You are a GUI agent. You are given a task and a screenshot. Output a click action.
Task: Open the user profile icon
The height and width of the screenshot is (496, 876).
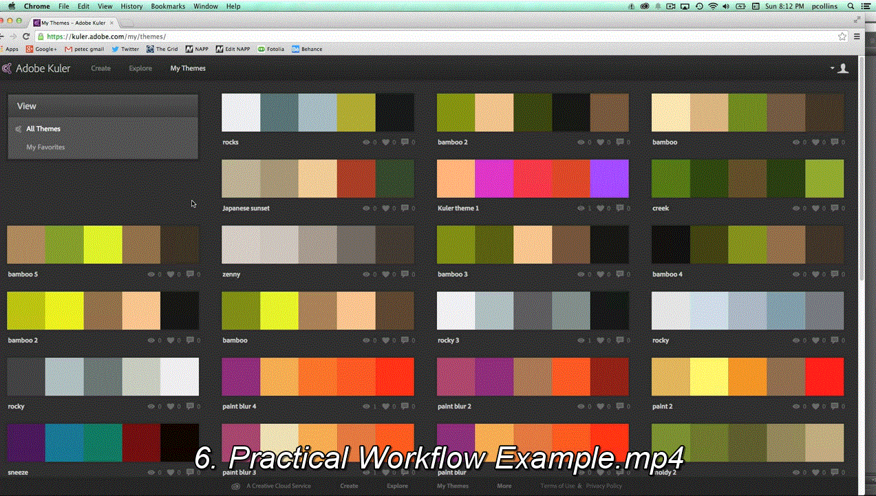coord(843,68)
